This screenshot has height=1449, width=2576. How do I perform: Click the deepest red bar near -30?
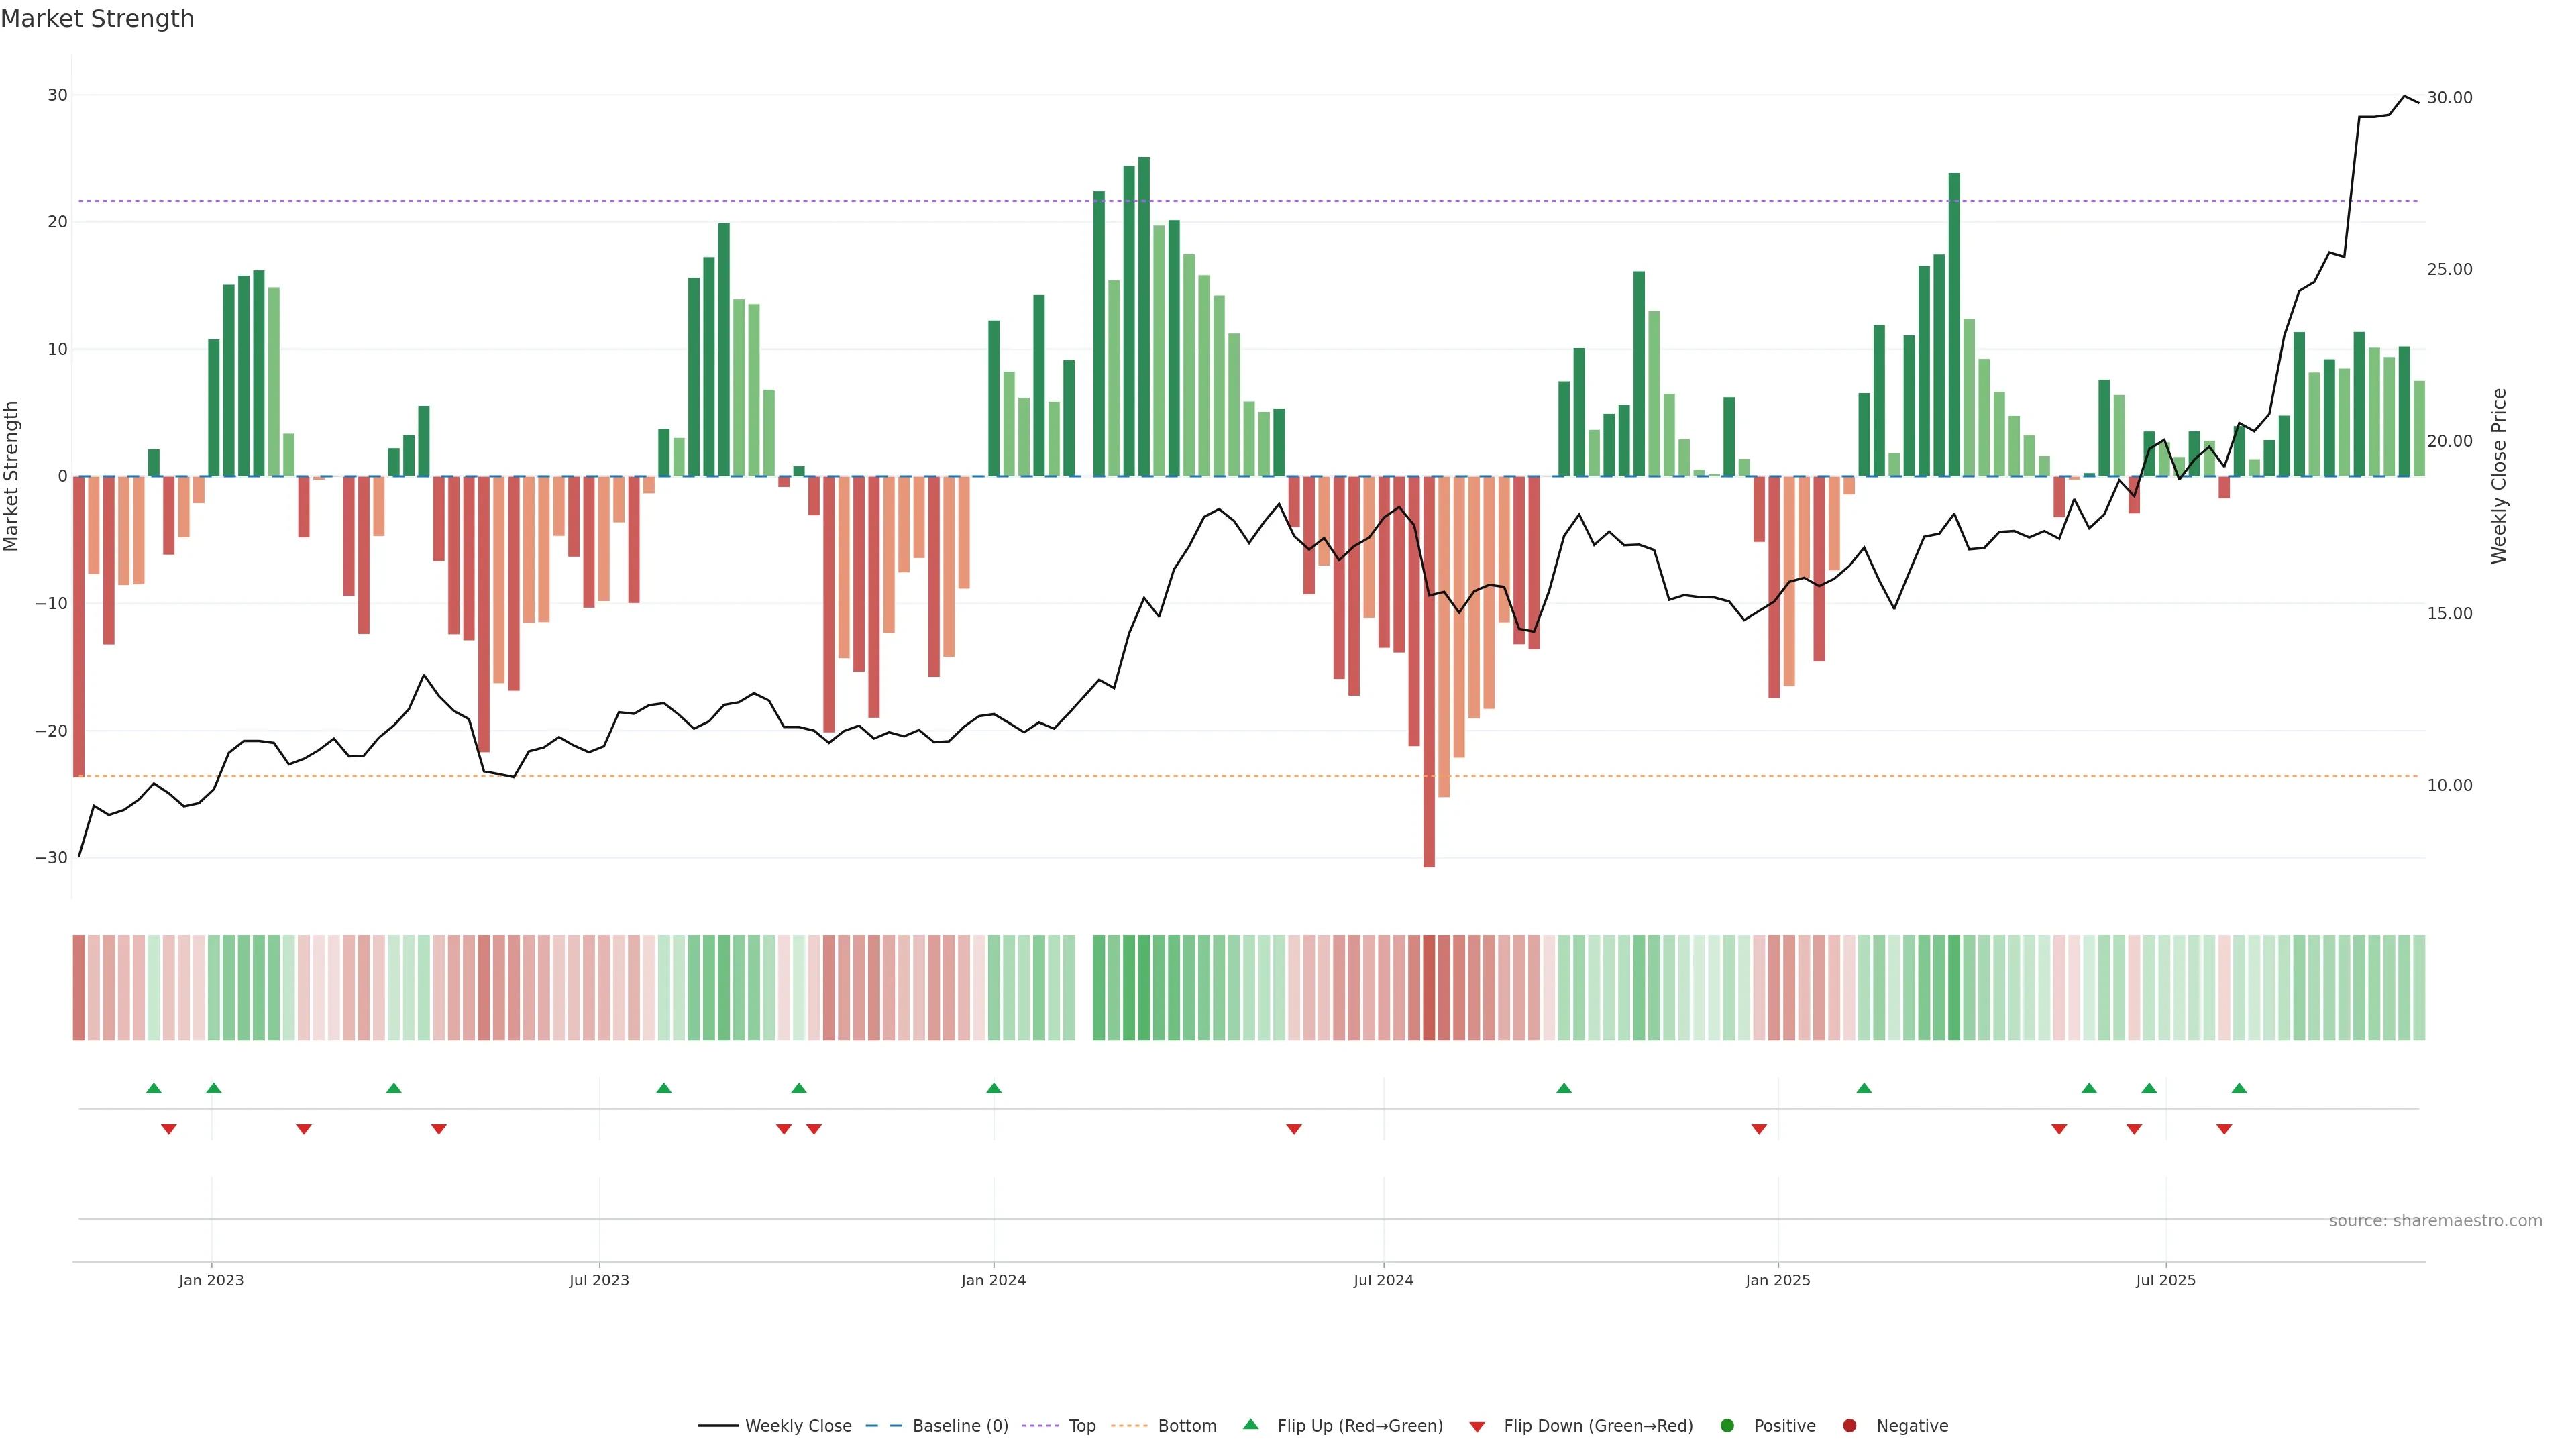pyautogui.click(x=1429, y=700)
